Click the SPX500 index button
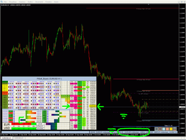Screen dimensions: 186x140 (40, 128)
